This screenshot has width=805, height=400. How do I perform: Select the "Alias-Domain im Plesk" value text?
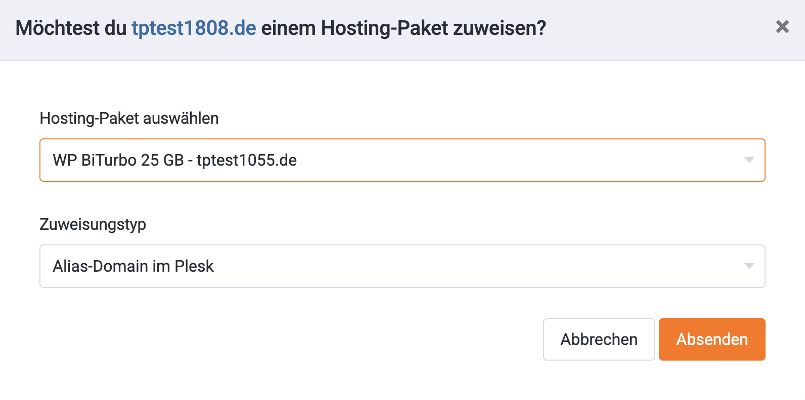tap(133, 266)
